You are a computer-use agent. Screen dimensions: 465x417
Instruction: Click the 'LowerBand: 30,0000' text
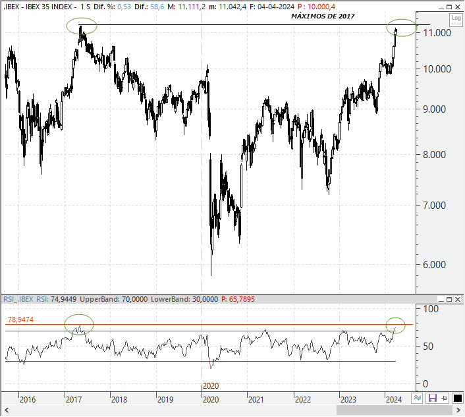pos(184,299)
